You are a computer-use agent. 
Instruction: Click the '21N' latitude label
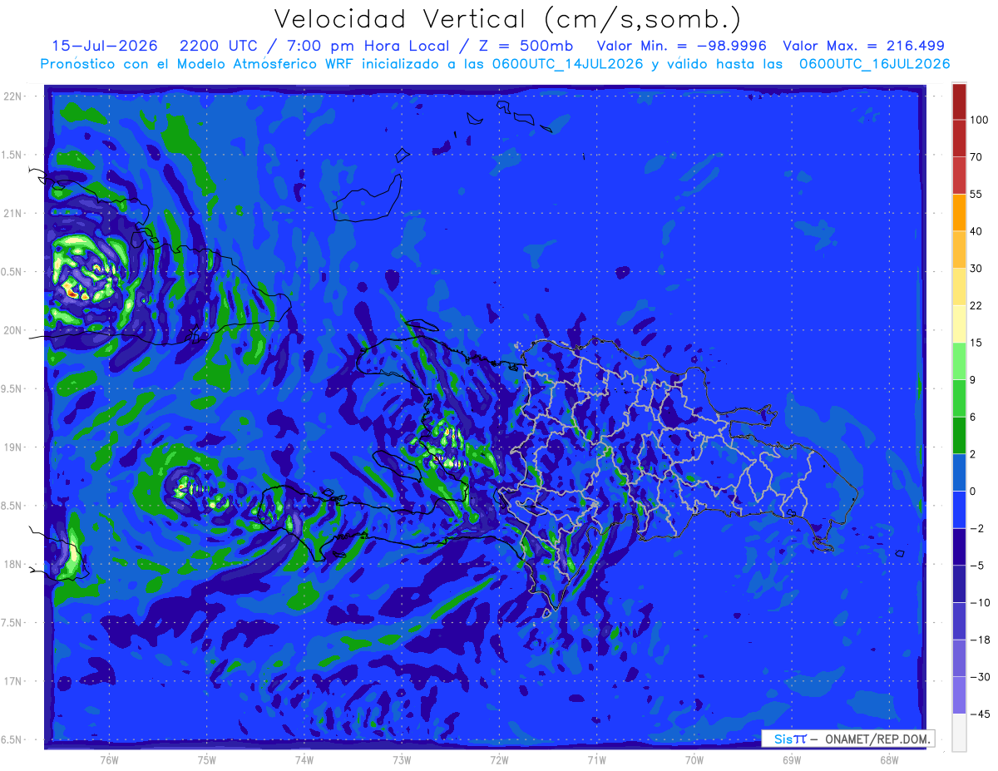click(13, 213)
